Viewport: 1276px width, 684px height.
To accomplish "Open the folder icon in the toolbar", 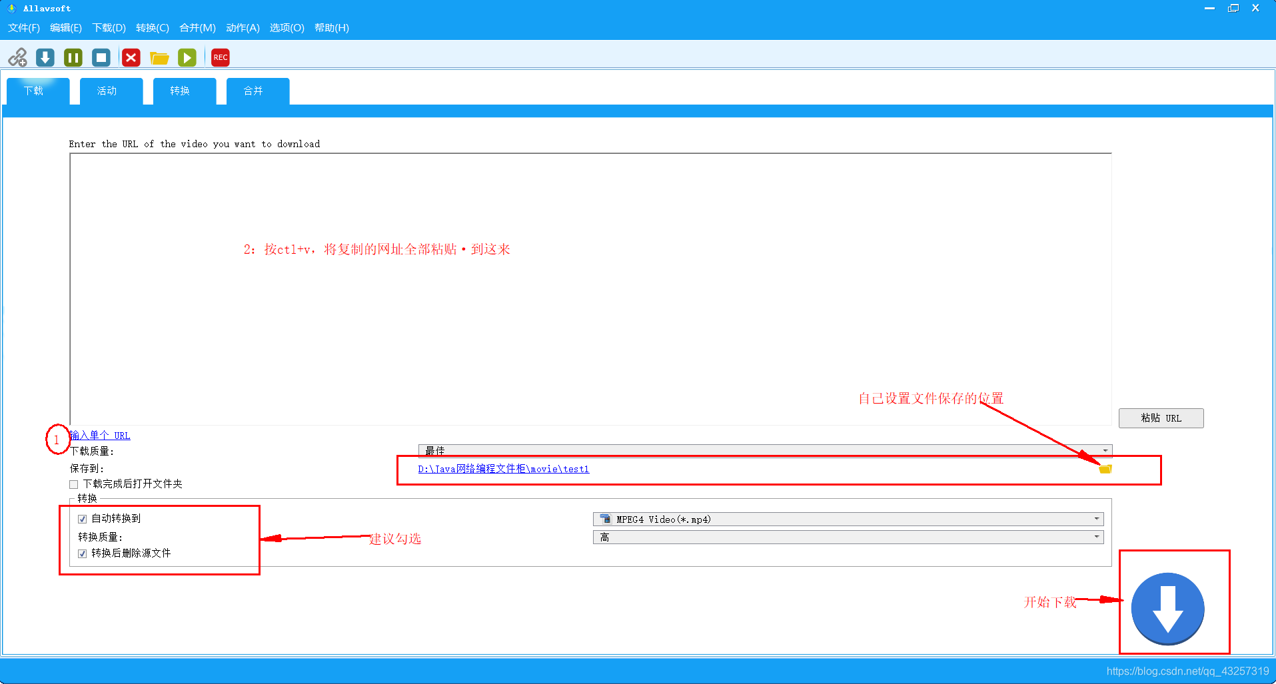I will point(159,58).
